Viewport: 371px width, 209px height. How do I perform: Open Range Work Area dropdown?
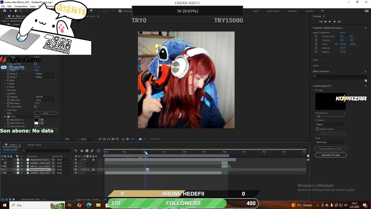pyautogui.click(x=331, y=142)
